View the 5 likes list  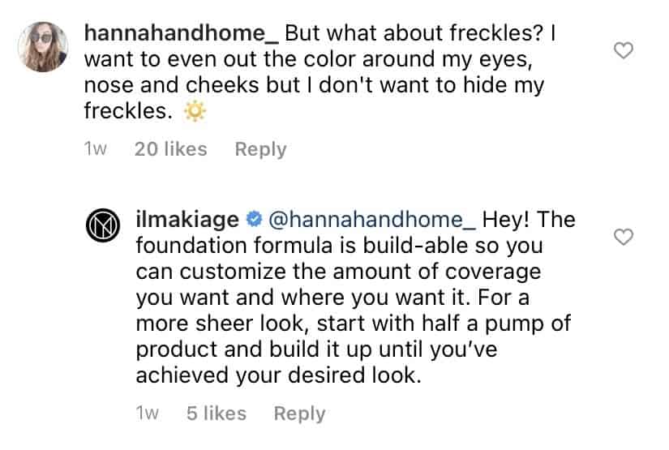coord(217,414)
